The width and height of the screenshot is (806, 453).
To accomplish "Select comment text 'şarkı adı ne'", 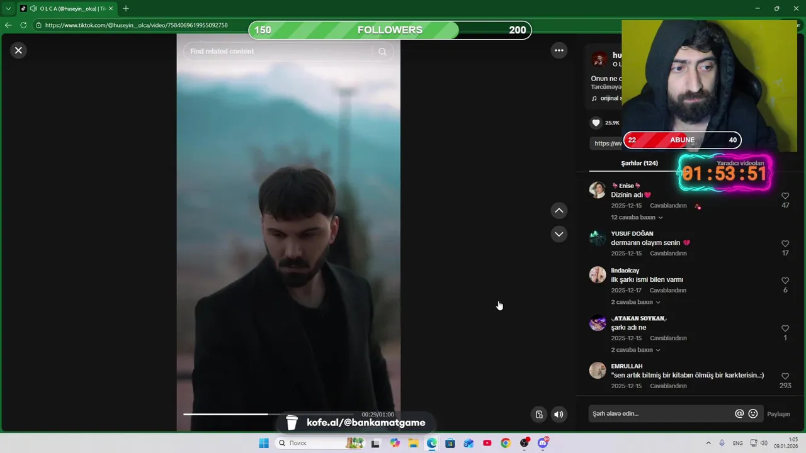I will click(628, 328).
